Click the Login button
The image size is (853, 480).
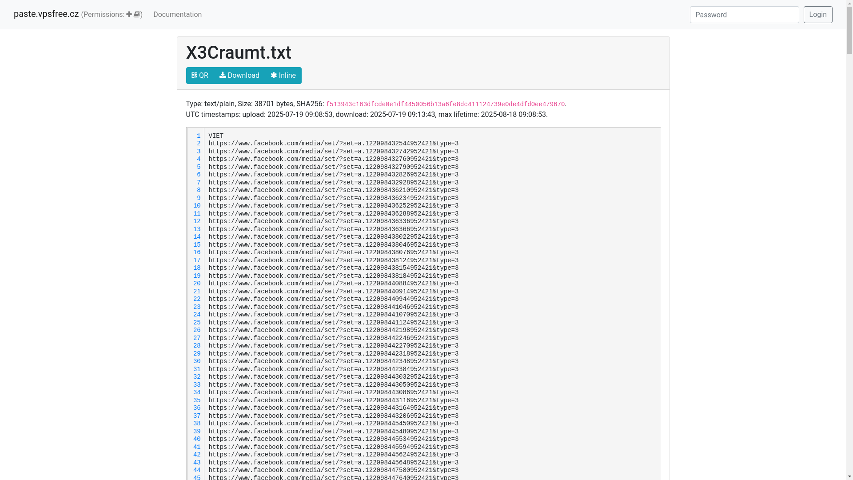click(x=818, y=15)
